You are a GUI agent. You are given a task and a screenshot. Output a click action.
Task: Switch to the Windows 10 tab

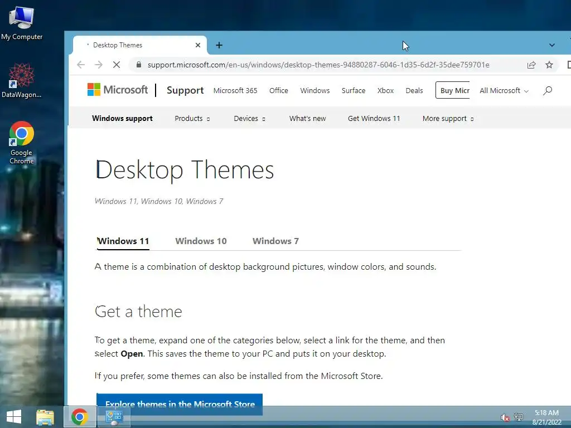[x=201, y=241]
